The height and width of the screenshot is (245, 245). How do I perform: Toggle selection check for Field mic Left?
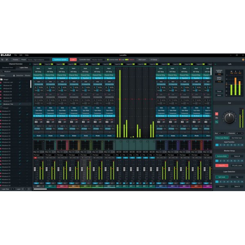coord(20,82)
